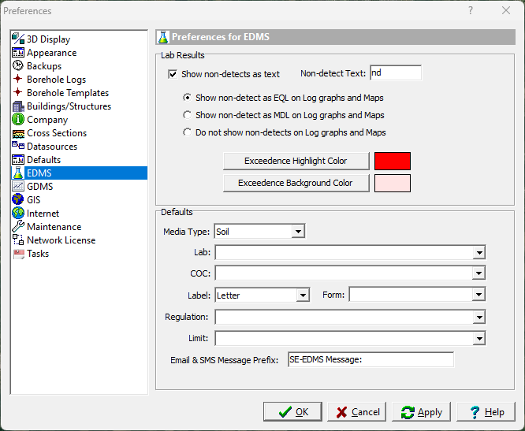Click the GDMS chart icon

pos(18,187)
